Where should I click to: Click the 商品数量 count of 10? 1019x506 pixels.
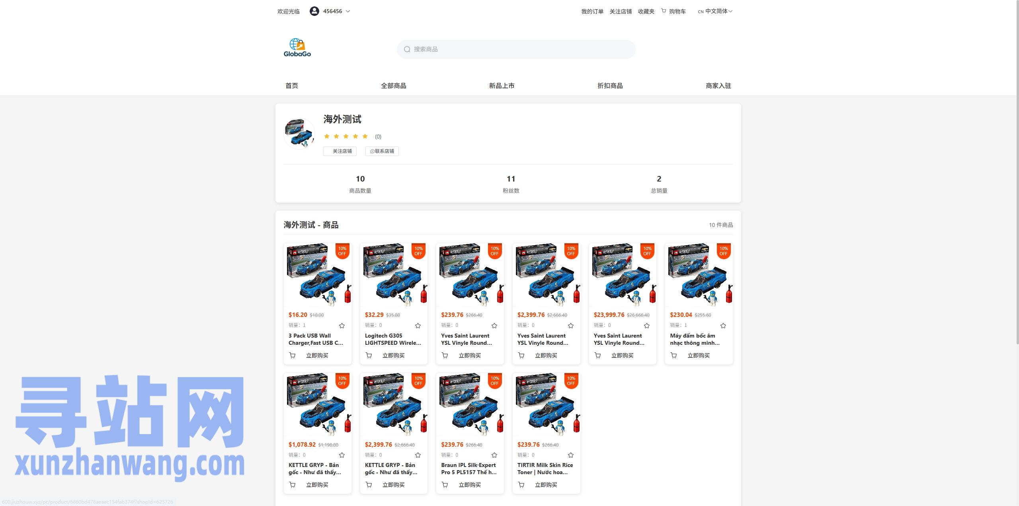(x=360, y=179)
